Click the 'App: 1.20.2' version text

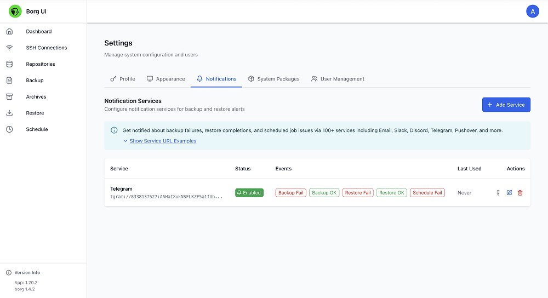26,283
